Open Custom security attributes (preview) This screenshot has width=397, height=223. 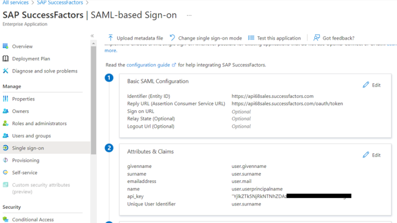tap(41, 188)
